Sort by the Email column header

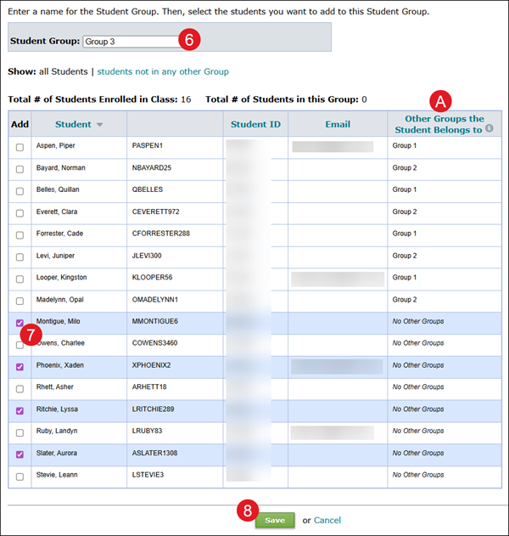click(x=338, y=124)
